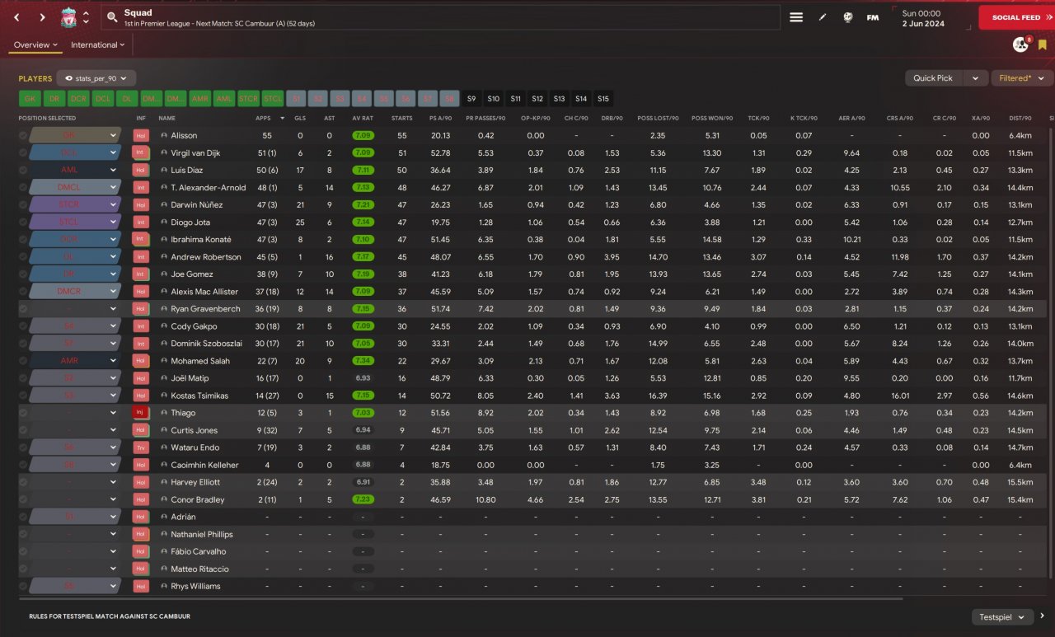Click the Hol badge for Luis Diaz
This screenshot has width=1055, height=637.
coord(141,170)
